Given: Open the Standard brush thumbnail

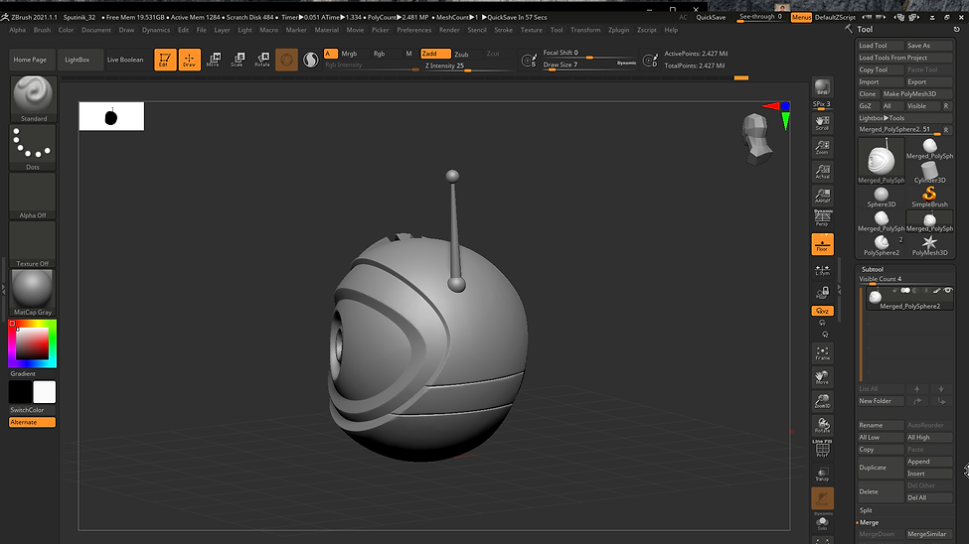Looking at the screenshot, I should pyautogui.click(x=33, y=98).
